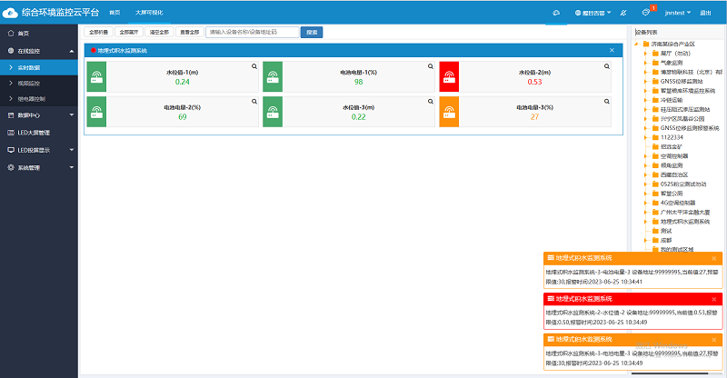Click the cloud icon in top header
Viewport: 727px width, 378px height.
click(x=557, y=13)
